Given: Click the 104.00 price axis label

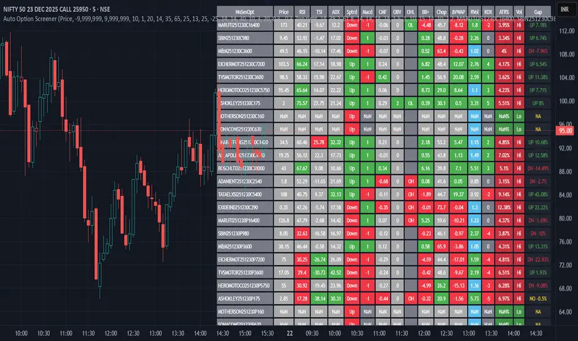Looking at the screenshot, I should pyautogui.click(x=567, y=77).
